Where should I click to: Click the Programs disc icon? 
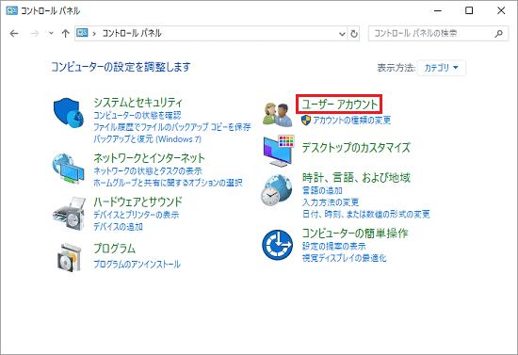click(69, 258)
